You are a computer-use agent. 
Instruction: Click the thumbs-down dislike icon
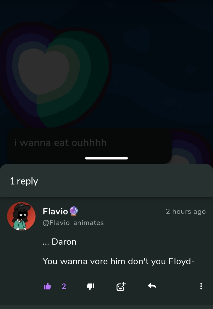[x=91, y=286]
